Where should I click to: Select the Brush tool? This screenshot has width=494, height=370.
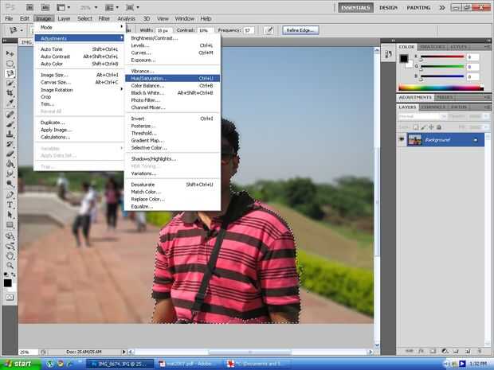[10, 124]
